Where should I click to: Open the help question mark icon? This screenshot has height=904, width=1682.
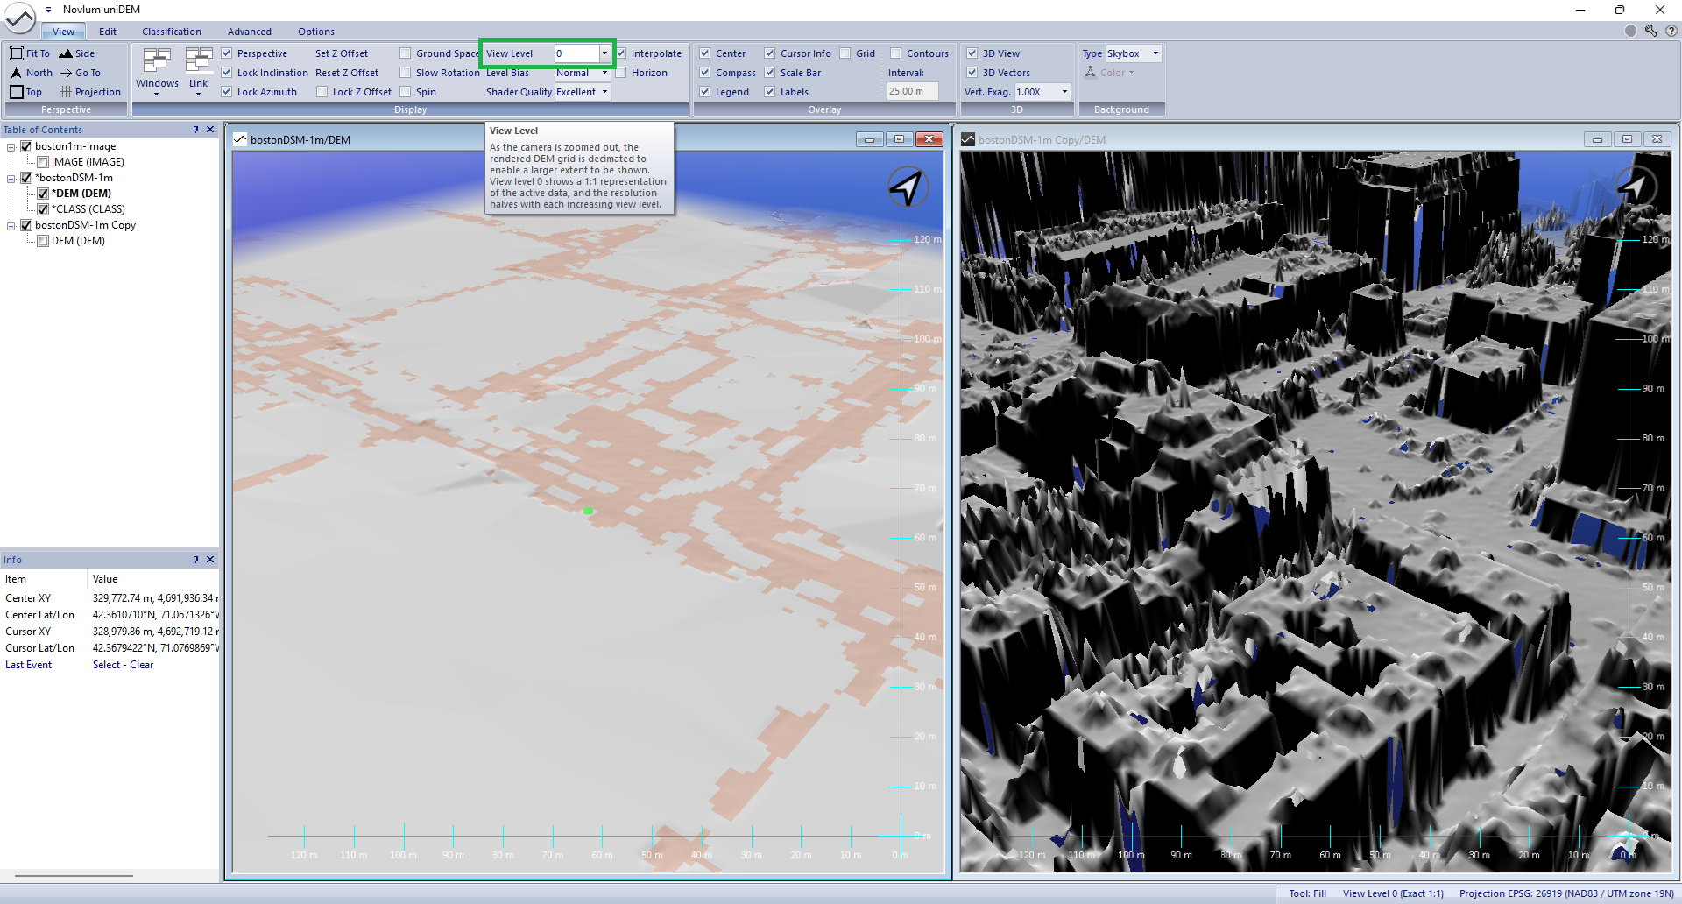(x=1671, y=31)
